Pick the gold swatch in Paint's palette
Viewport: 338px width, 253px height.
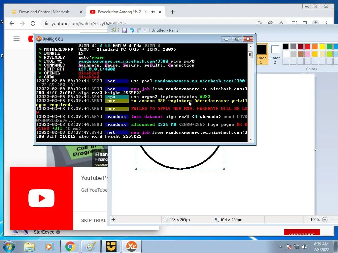(315, 54)
